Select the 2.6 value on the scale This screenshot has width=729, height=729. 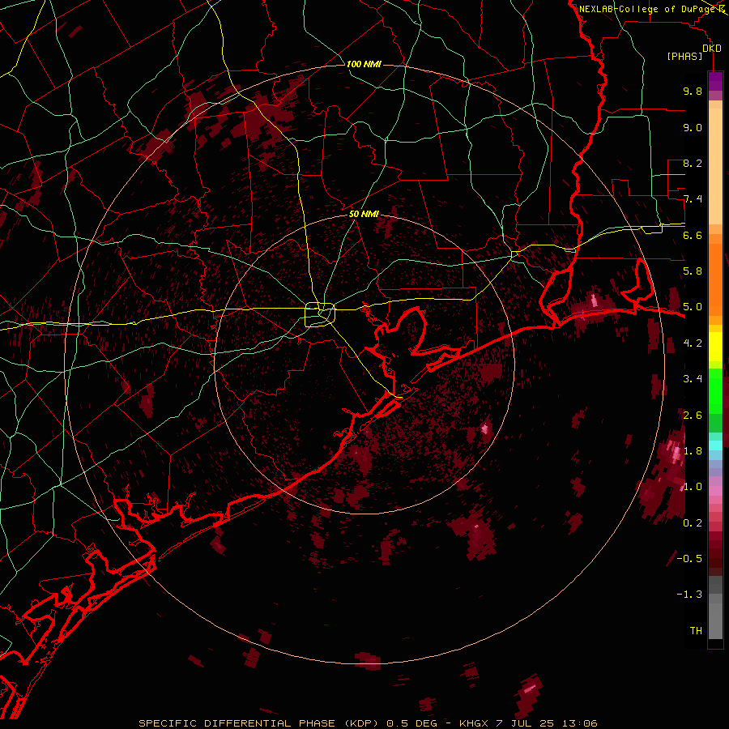pos(693,416)
